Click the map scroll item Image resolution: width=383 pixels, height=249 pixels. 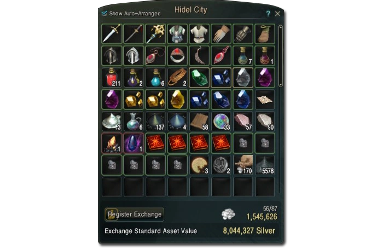(x=265, y=100)
